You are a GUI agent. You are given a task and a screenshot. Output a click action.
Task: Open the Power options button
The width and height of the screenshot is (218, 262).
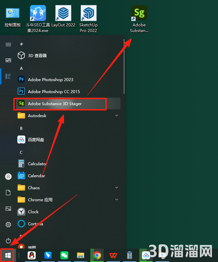tap(8, 240)
